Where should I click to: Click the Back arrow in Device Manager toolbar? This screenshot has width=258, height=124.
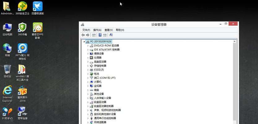pyautogui.click(x=83, y=35)
